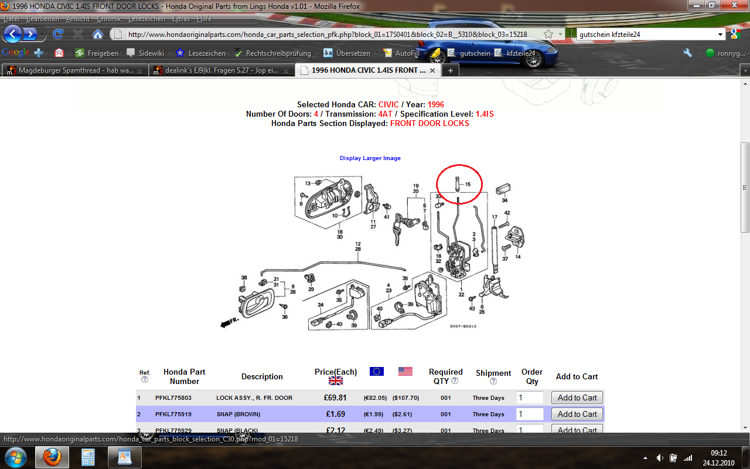Click the help icon under Shipment
This screenshot has width=750, height=469.
pyautogui.click(x=493, y=382)
